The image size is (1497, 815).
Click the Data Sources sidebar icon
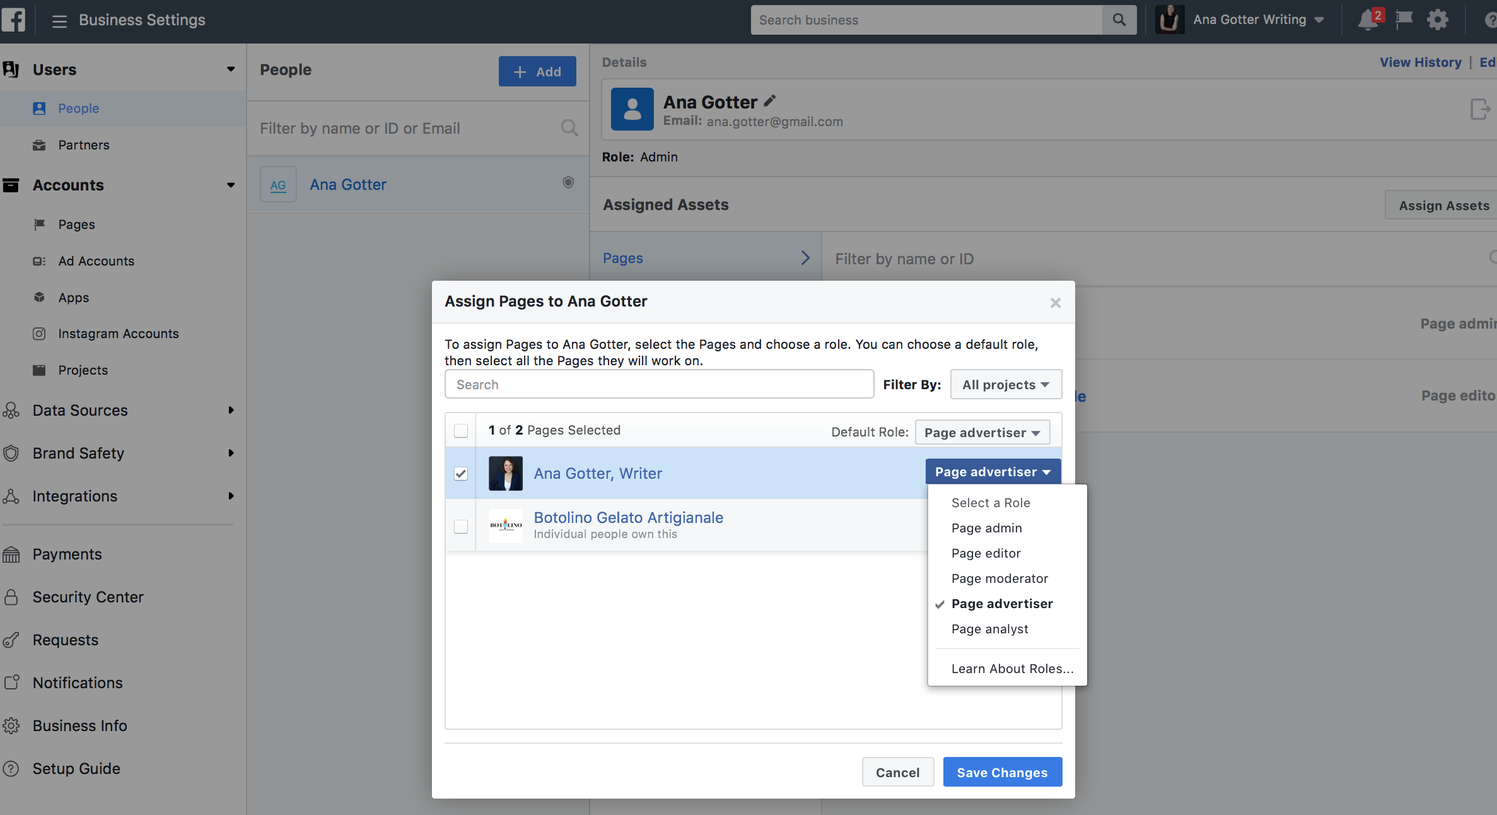click(11, 411)
